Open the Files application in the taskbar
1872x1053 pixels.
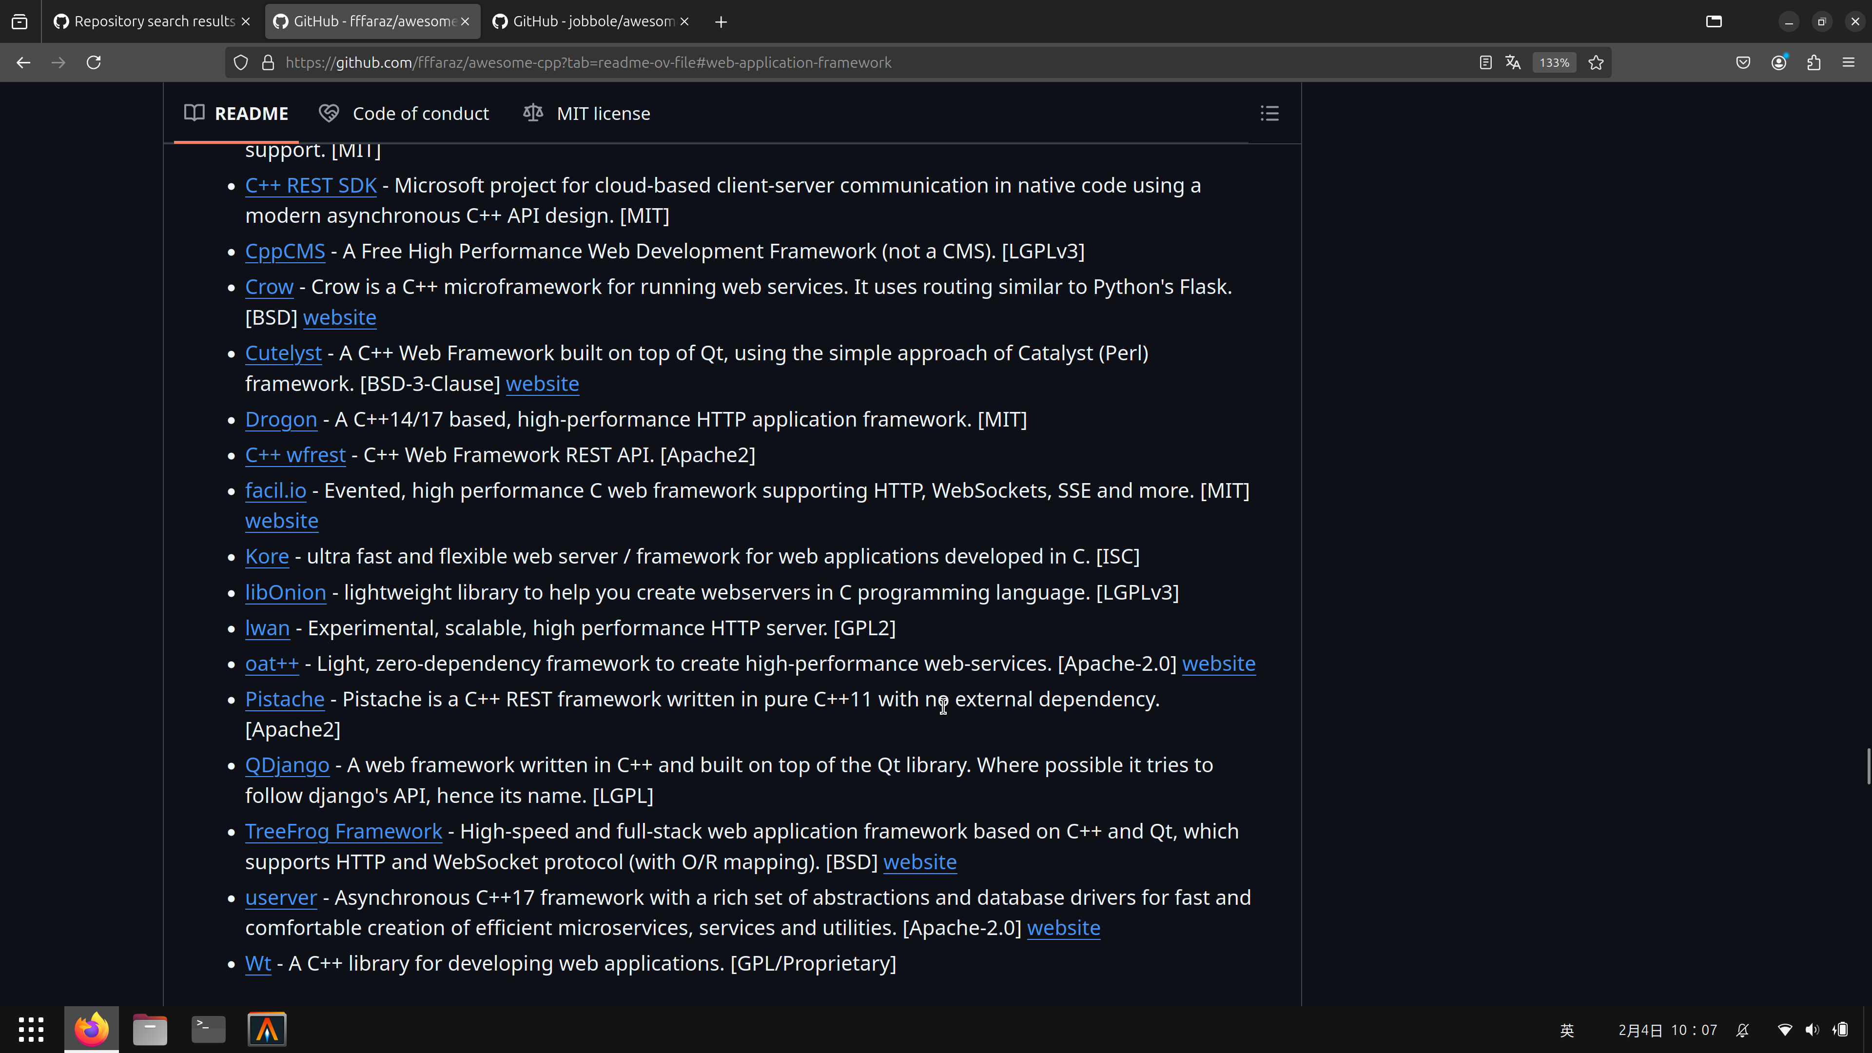pyautogui.click(x=150, y=1029)
